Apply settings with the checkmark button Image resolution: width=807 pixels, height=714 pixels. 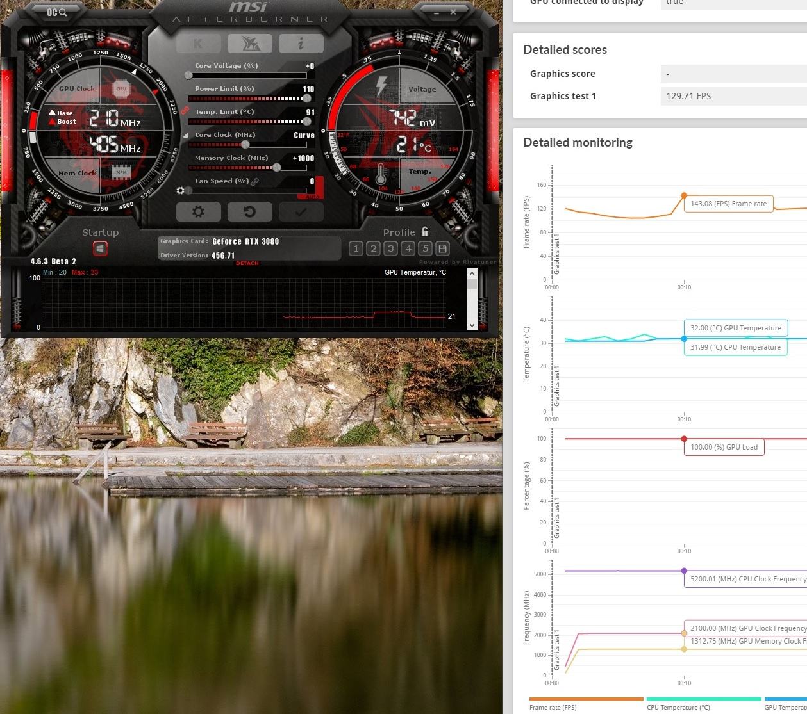point(301,212)
